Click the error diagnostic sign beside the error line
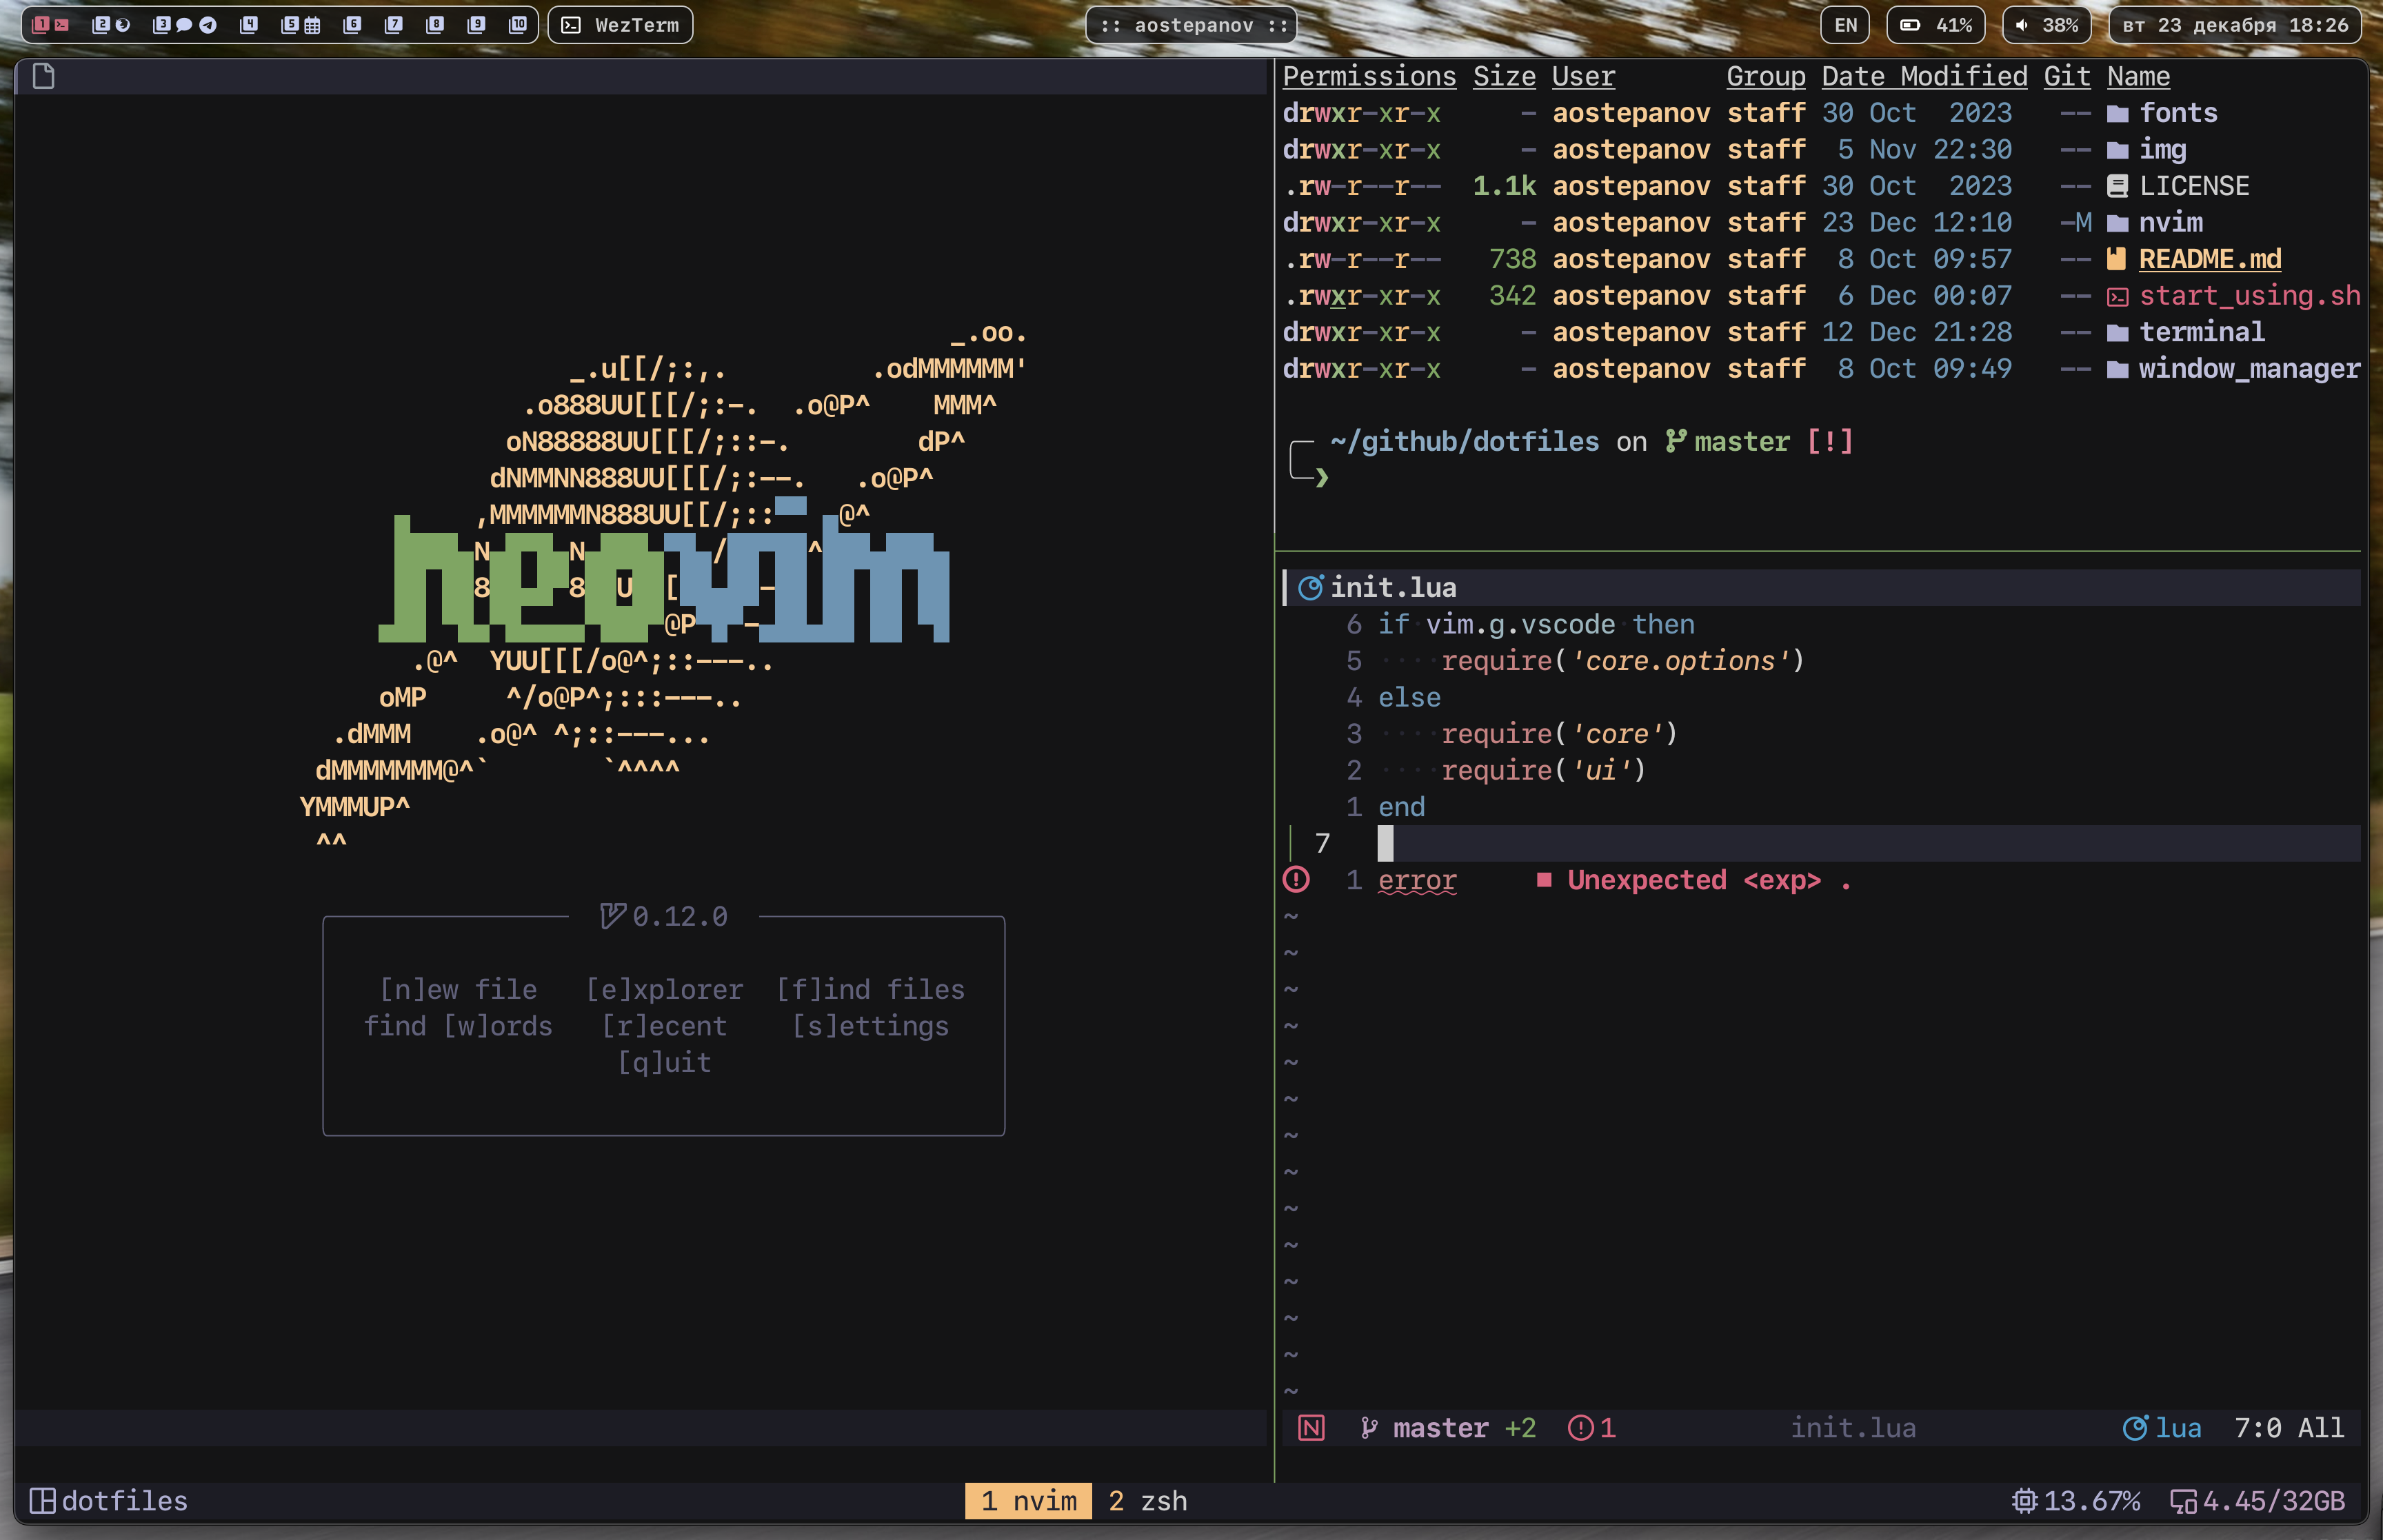The height and width of the screenshot is (1540, 2383). tap(1296, 880)
